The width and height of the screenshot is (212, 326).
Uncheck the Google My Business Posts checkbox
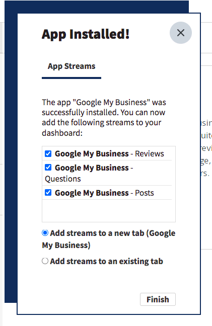tap(48, 193)
